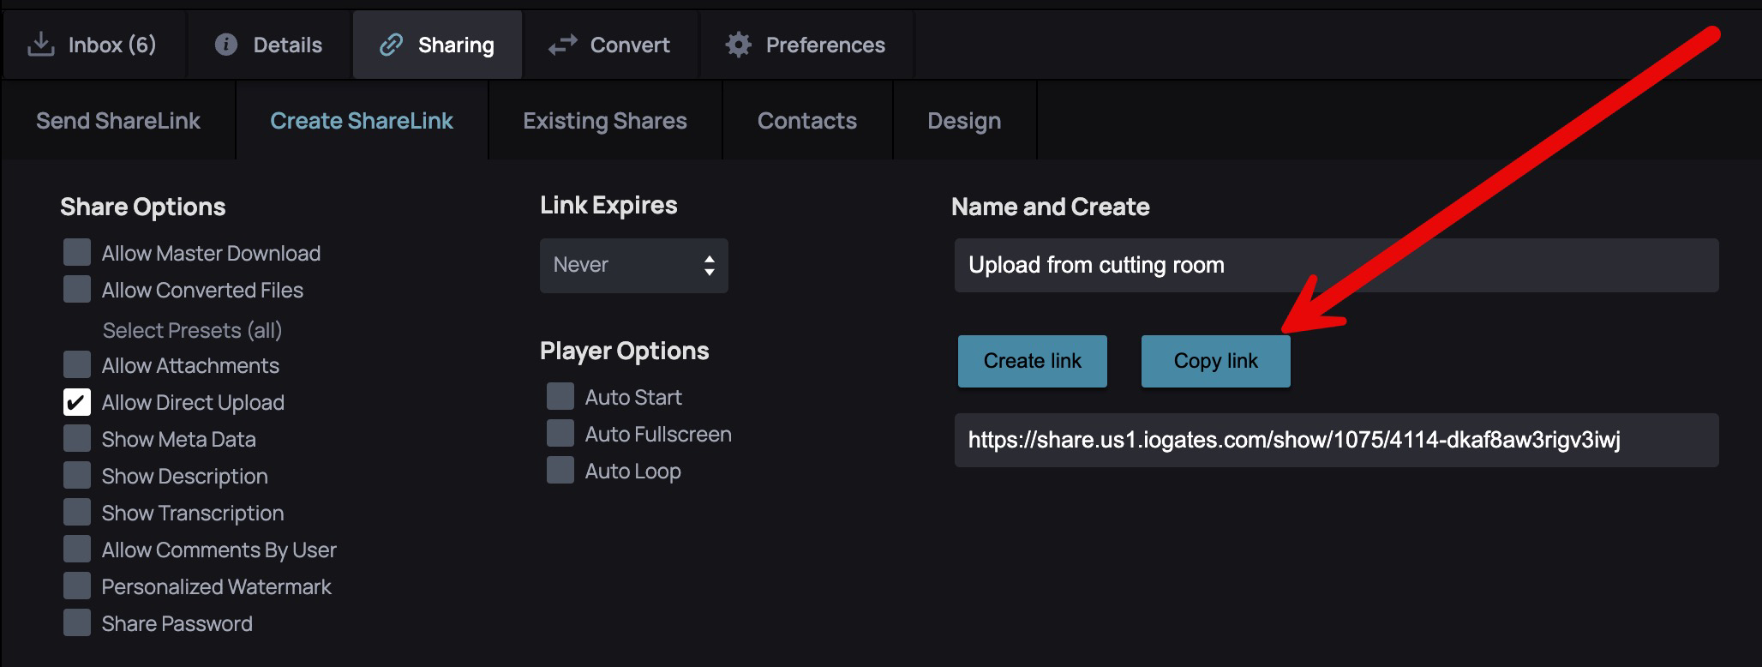Screen dimensions: 1762x667
Task: Enable Allow Master Download checkbox
Action: click(77, 253)
